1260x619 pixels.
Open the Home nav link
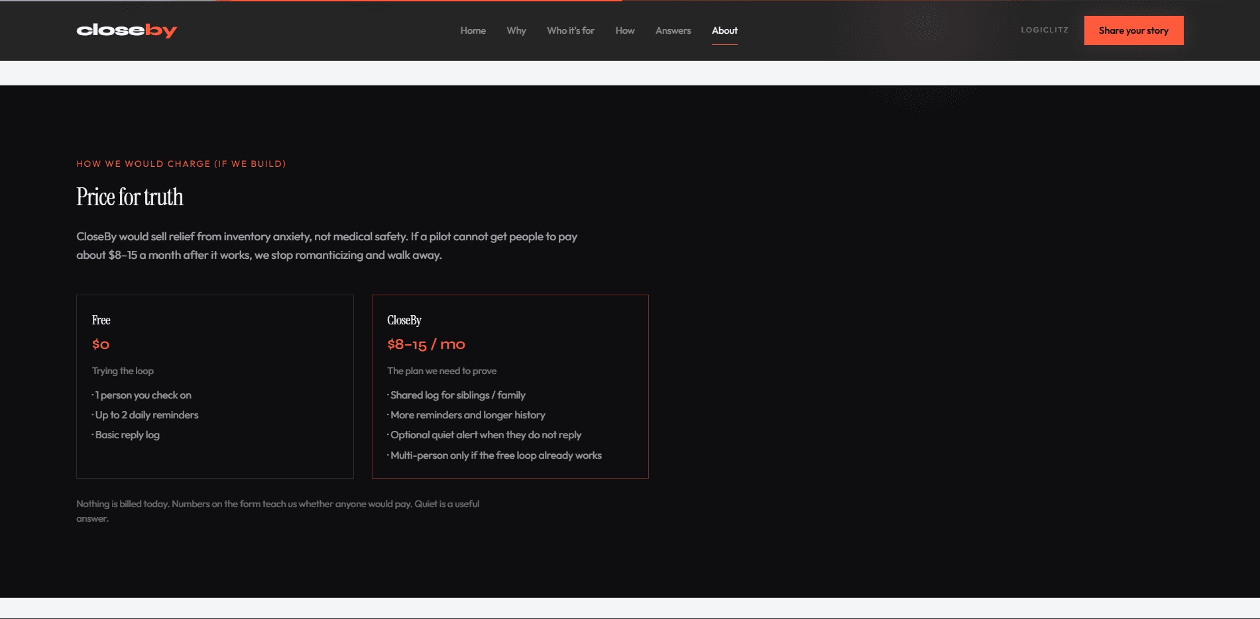point(473,30)
